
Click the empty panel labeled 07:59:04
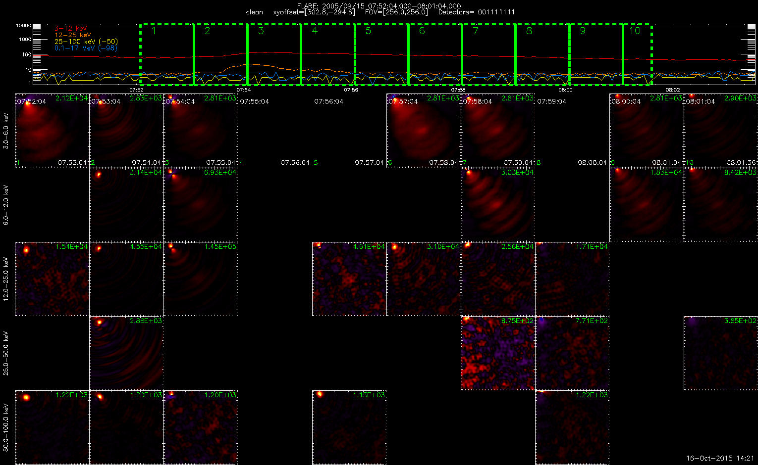point(572,130)
